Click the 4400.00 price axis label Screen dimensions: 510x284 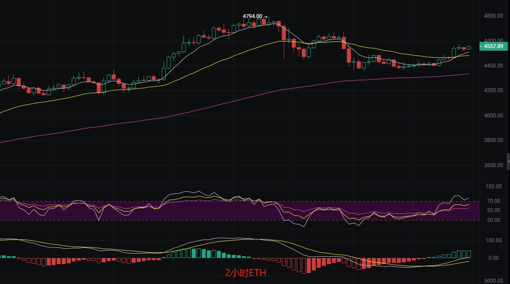coord(493,66)
